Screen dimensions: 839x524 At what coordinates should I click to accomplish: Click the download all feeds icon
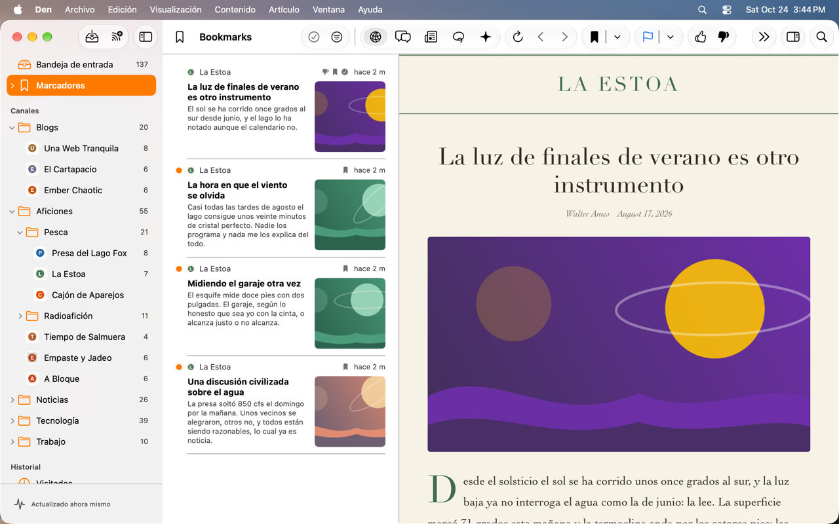pos(92,37)
